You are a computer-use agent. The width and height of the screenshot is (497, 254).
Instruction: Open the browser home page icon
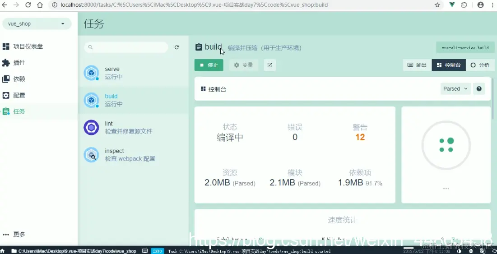click(40, 5)
